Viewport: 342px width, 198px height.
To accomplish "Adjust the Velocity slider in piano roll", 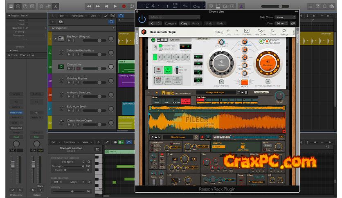I will click(x=72, y=191).
